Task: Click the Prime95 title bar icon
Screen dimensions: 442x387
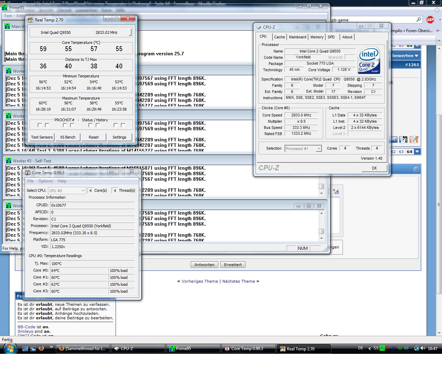Action: pos(4,7)
